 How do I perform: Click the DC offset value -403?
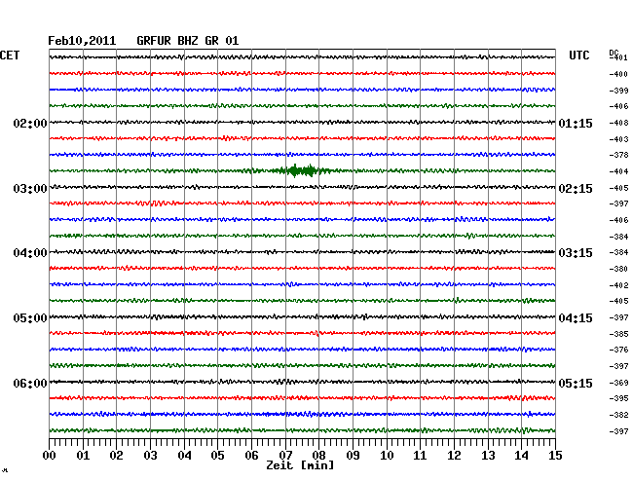point(618,139)
